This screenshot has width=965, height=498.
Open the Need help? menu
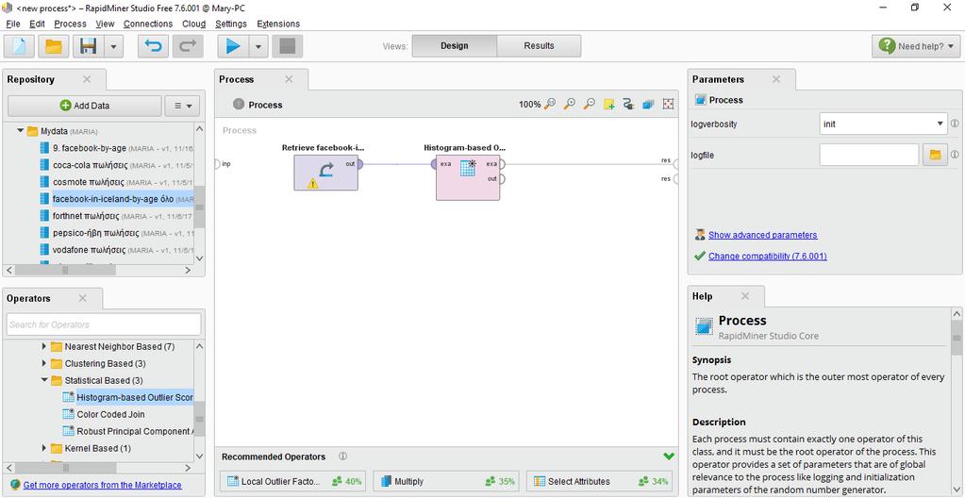[916, 46]
